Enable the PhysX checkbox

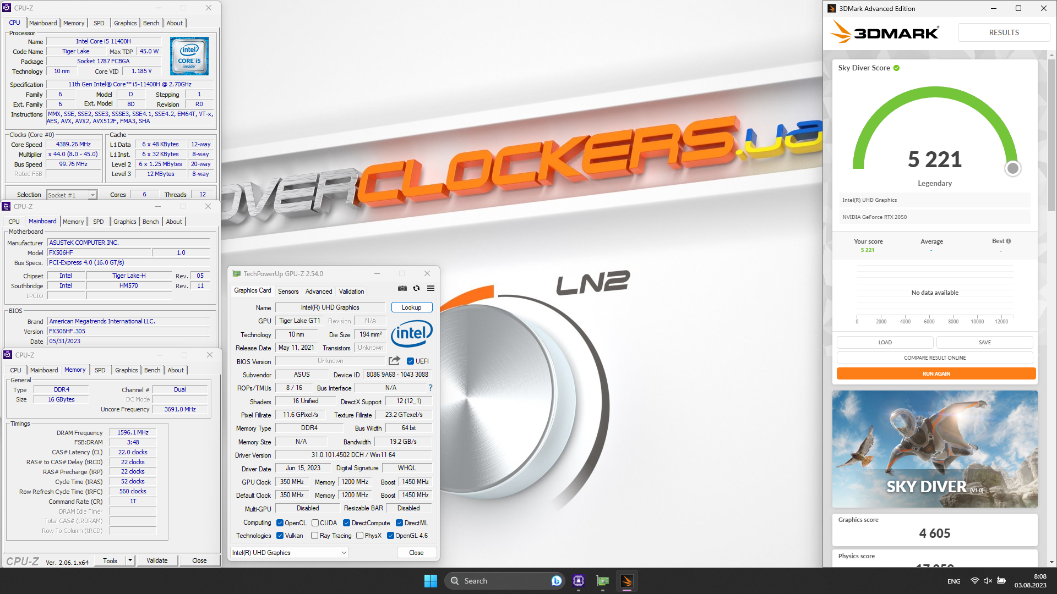point(359,536)
